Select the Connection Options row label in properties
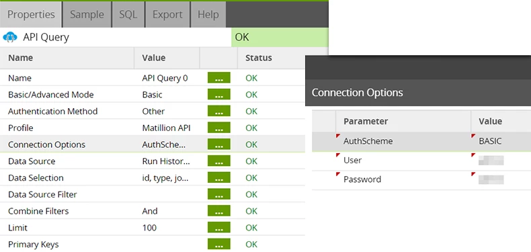This screenshot has width=531, height=252. point(47,144)
